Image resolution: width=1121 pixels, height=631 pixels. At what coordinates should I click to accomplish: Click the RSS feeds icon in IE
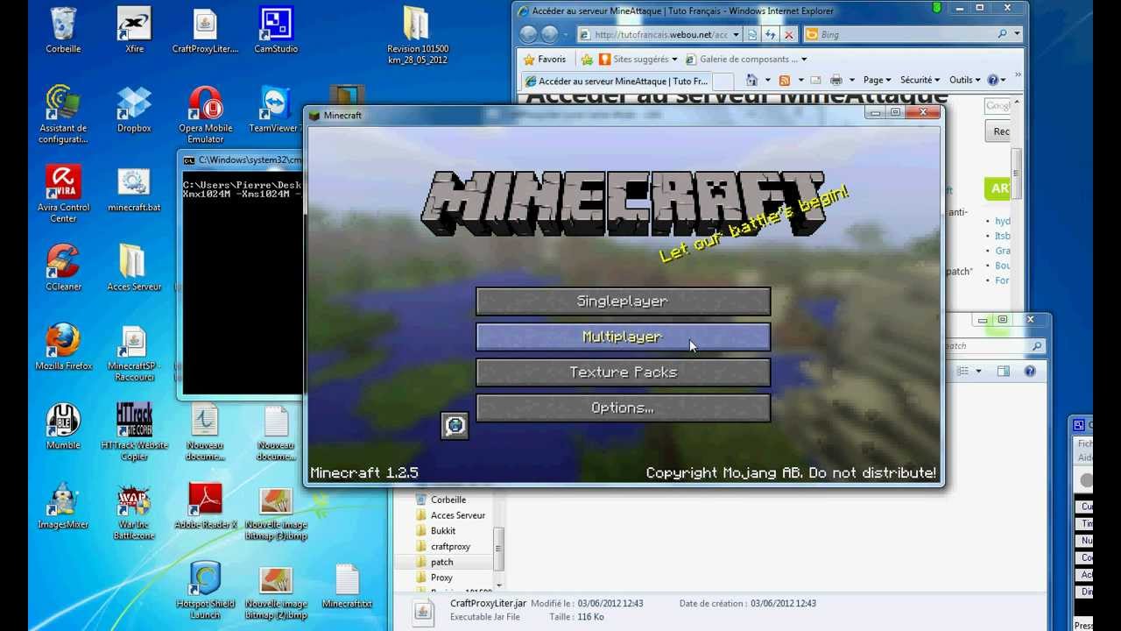(785, 80)
